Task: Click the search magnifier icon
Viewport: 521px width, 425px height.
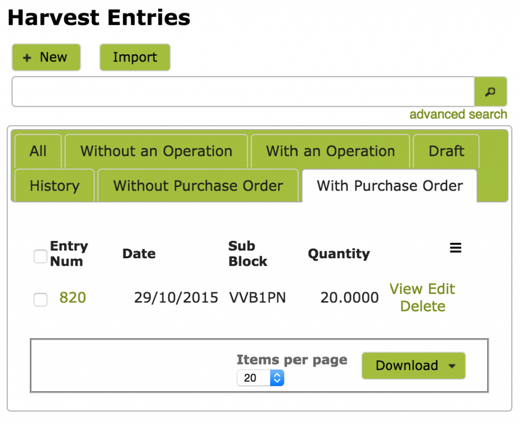Action: click(490, 92)
